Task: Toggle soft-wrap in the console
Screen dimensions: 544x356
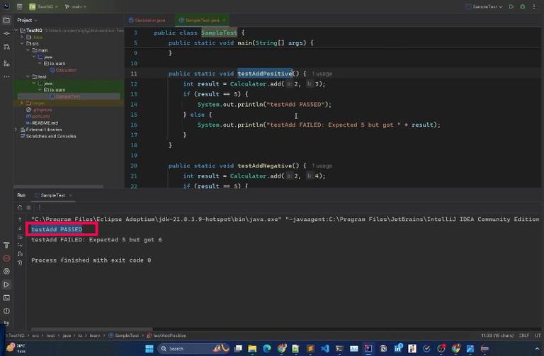Action: pyautogui.click(x=20, y=237)
